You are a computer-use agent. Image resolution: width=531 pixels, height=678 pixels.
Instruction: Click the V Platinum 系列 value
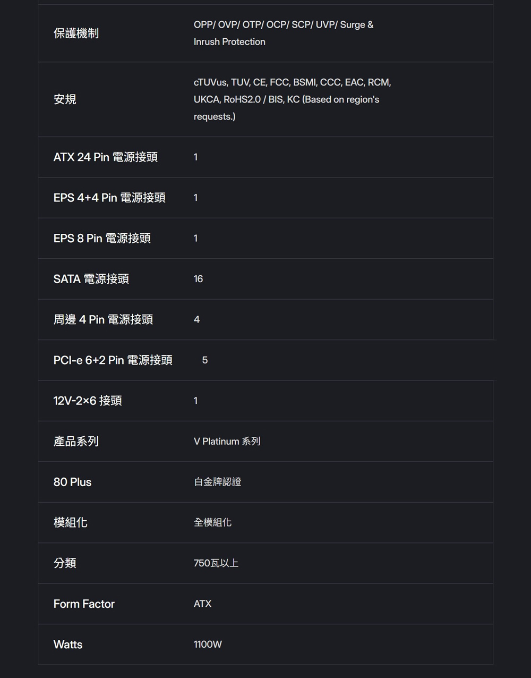tap(227, 442)
